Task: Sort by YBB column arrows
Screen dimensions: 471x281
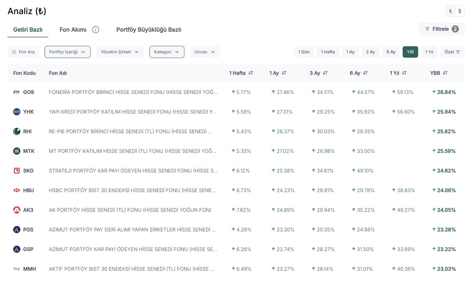Action: point(445,73)
